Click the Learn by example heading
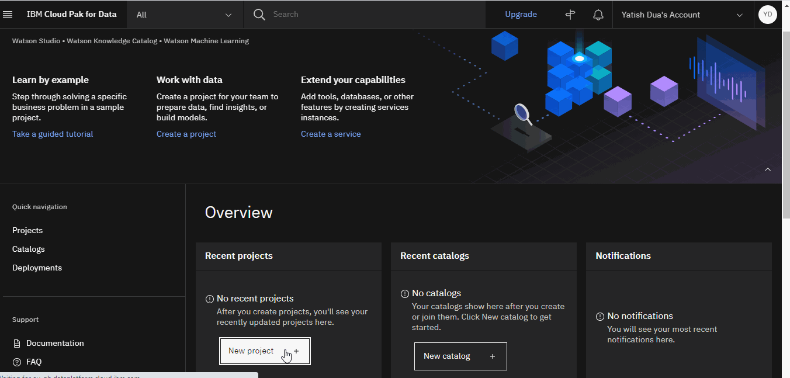Screen dimensions: 790x378 (50, 80)
